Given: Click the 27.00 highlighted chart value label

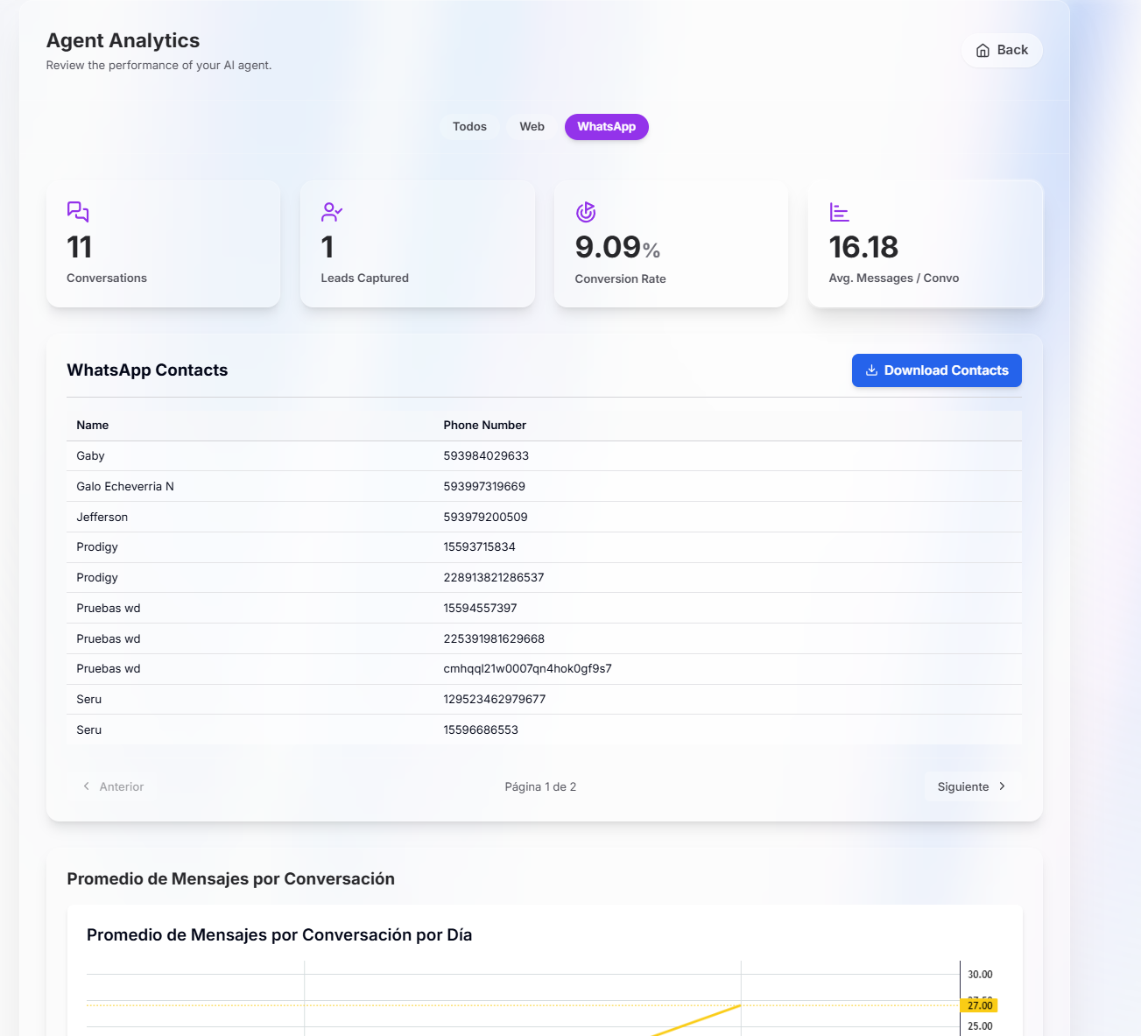Looking at the screenshot, I should (x=979, y=1005).
